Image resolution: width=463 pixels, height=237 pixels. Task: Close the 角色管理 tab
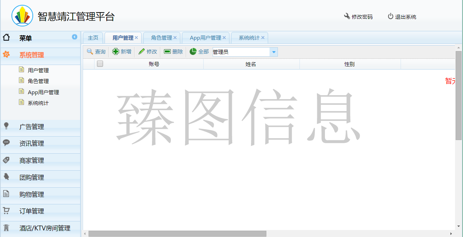pyautogui.click(x=175, y=38)
